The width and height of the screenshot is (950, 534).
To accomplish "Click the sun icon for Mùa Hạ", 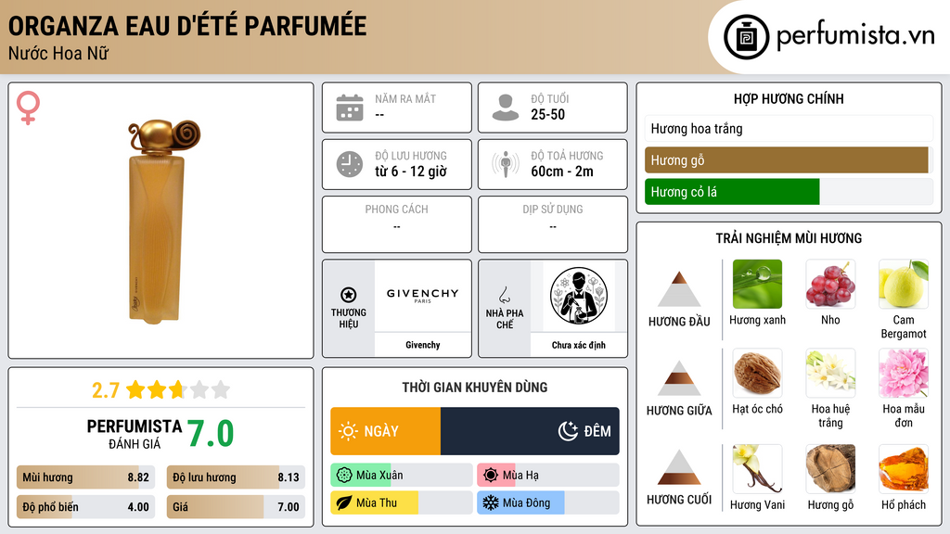I will point(491,476).
